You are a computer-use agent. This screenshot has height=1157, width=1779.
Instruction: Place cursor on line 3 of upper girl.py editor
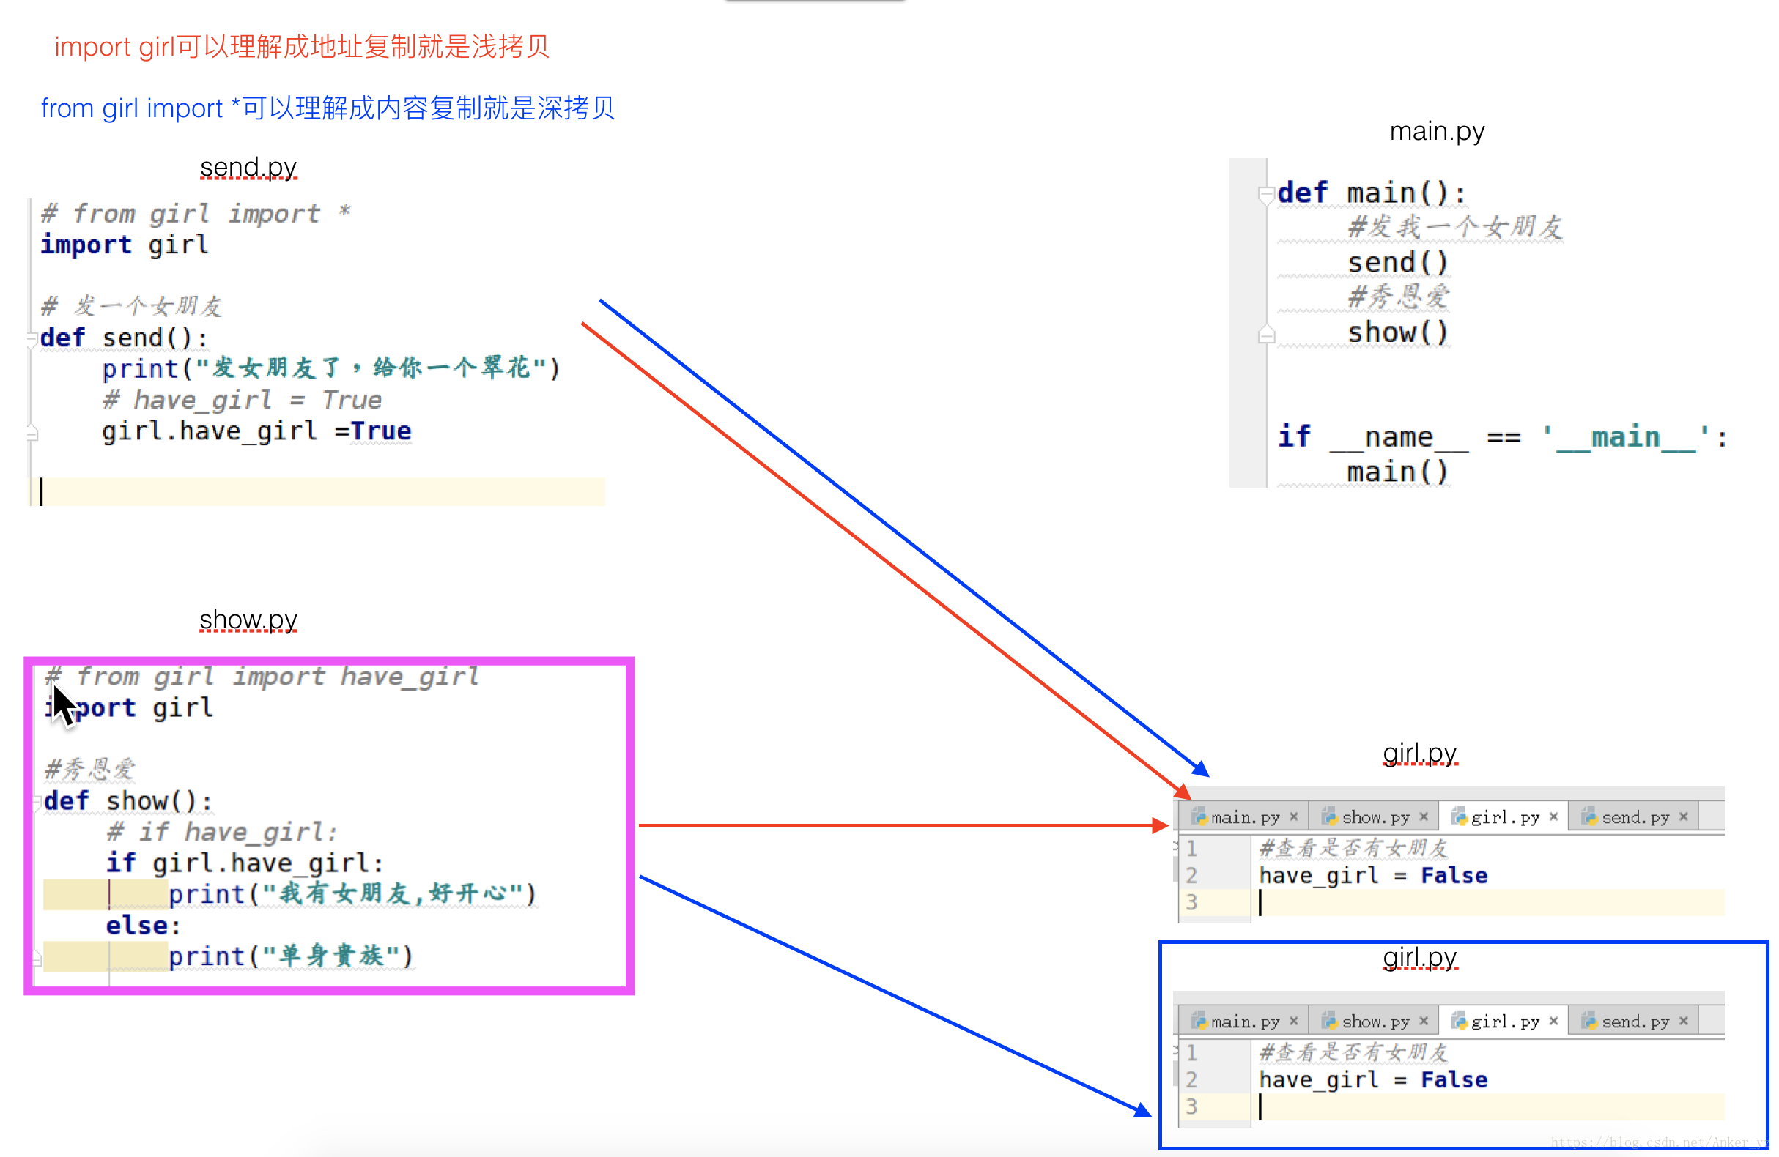[x=1487, y=902]
